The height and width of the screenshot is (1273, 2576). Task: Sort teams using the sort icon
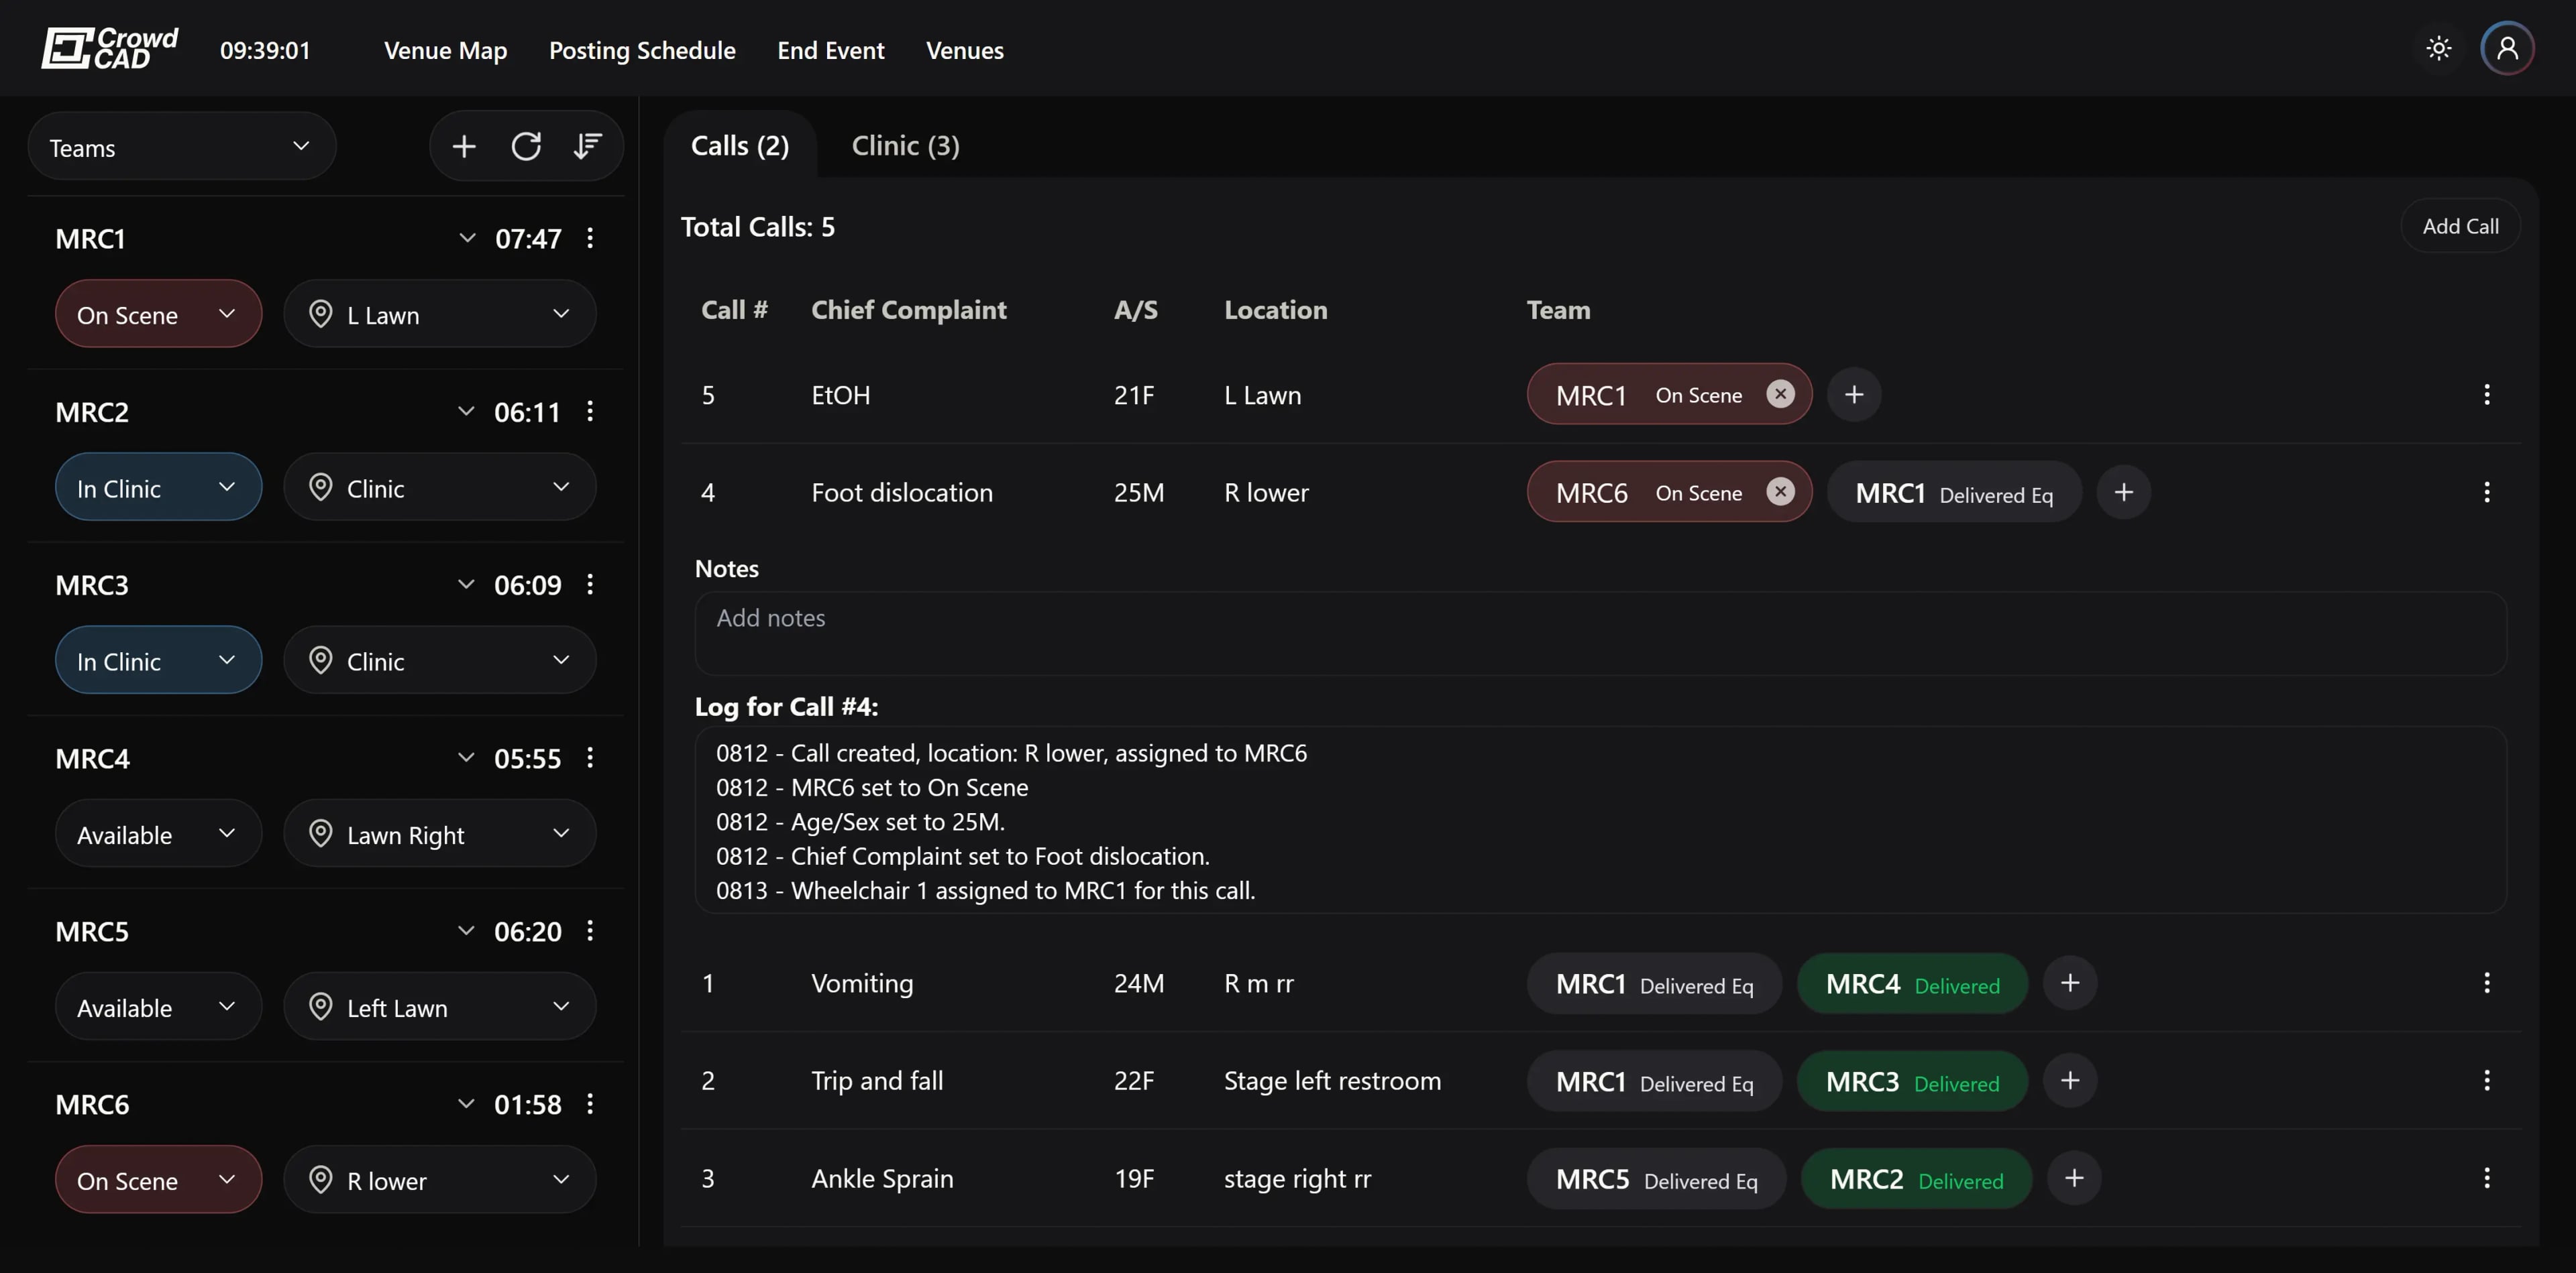(587, 147)
